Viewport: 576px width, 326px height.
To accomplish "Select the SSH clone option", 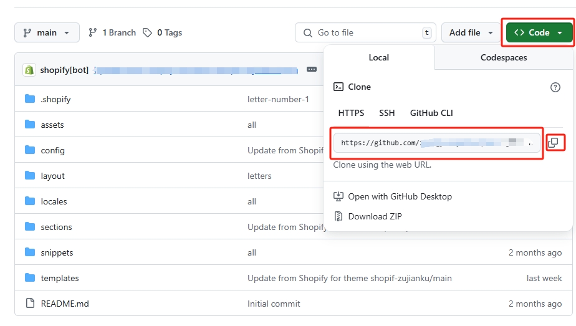I will click(387, 113).
